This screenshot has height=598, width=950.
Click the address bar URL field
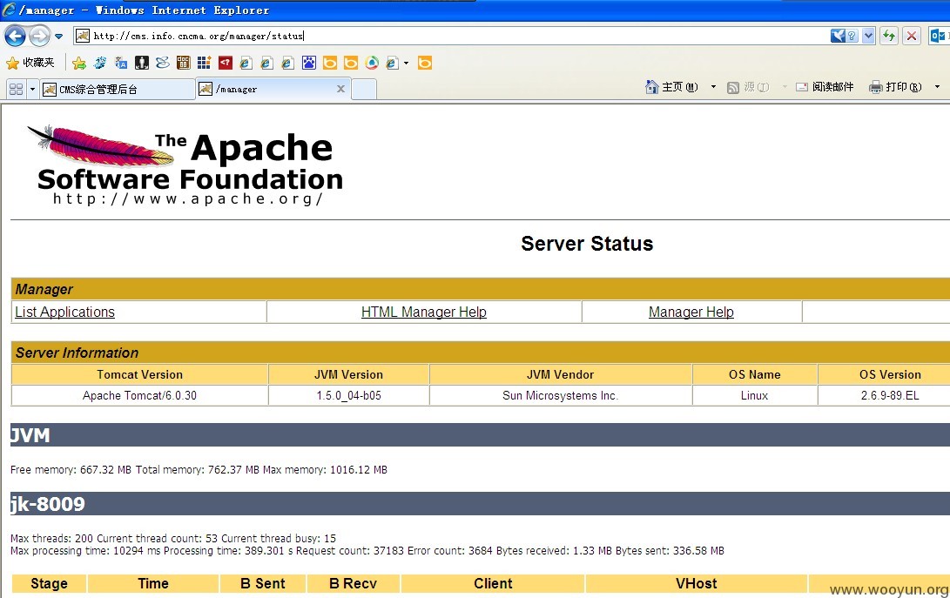tap(451, 36)
